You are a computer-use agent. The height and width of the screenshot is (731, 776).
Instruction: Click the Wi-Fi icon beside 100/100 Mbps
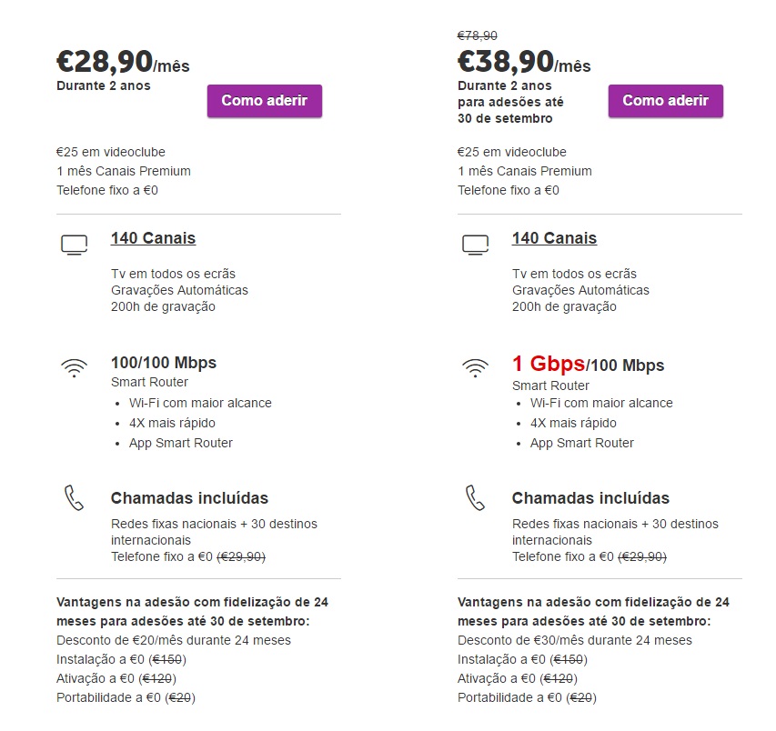click(75, 368)
